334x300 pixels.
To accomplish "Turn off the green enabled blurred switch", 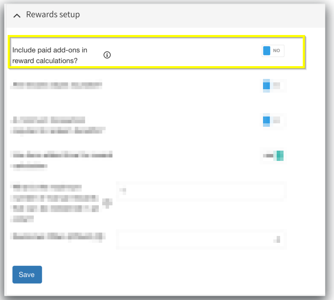I will (274, 156).
